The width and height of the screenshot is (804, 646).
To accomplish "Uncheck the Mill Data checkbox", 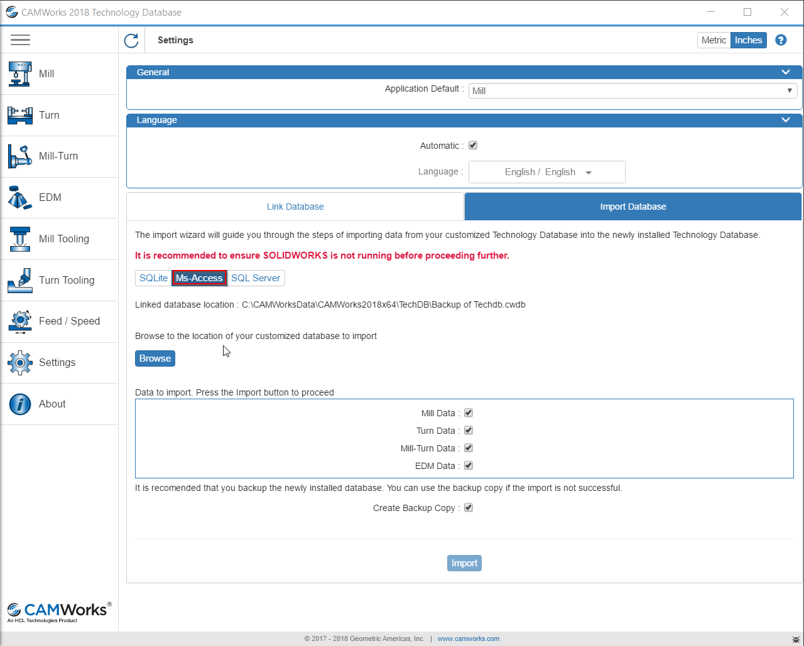I will point(469,412).
